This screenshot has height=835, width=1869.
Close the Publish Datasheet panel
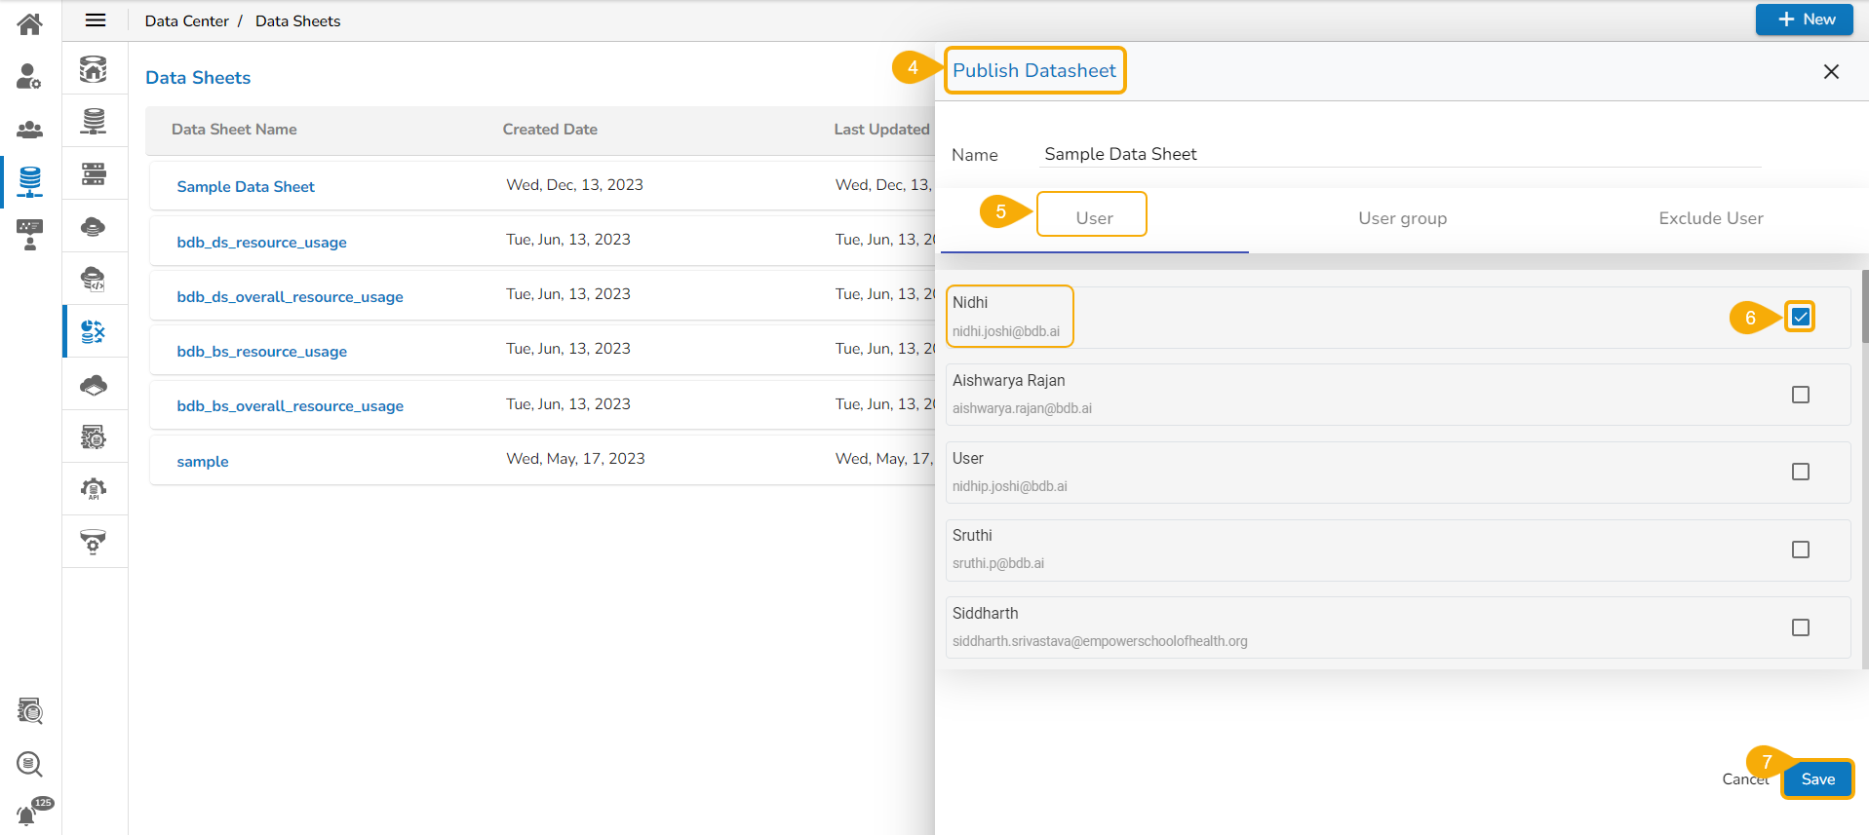(1831, 71)
